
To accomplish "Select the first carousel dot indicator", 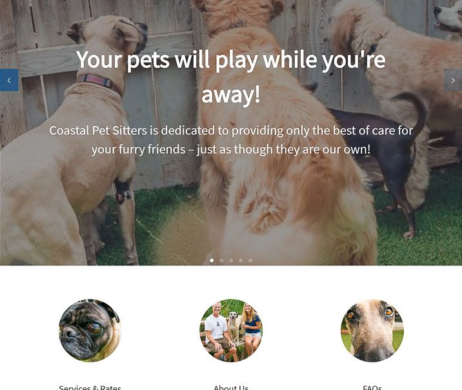I will coord(212,260).
